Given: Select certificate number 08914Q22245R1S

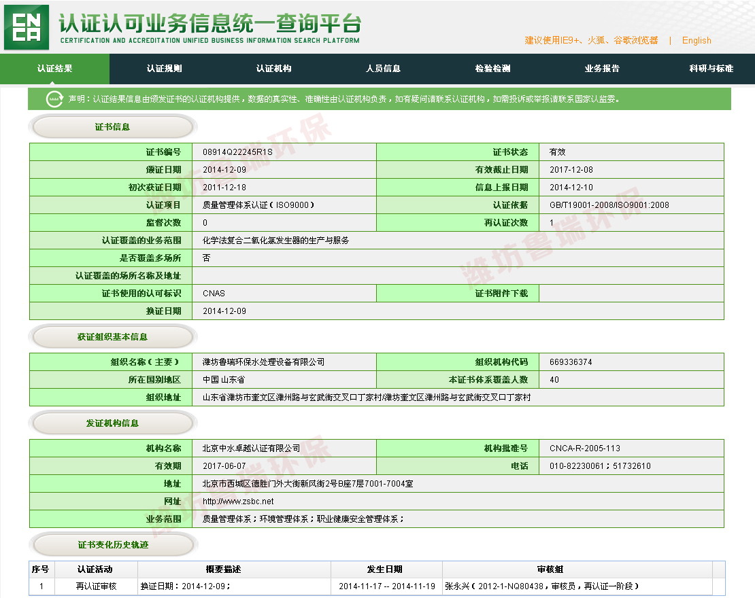Looking at the screenshot, I should tap(237, 152).
